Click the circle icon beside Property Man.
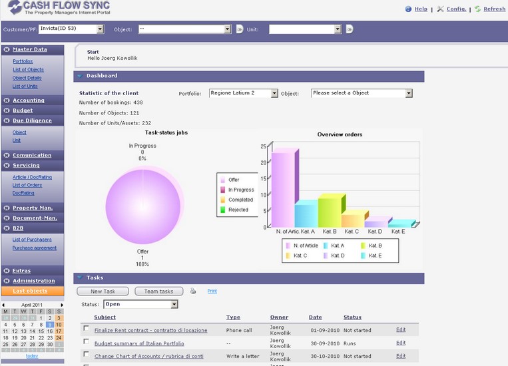 [7, 208]
